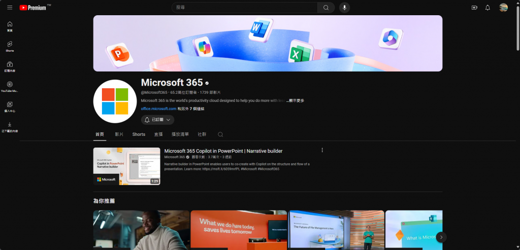Open Shorts in the sidebar

tap(10, 47)
